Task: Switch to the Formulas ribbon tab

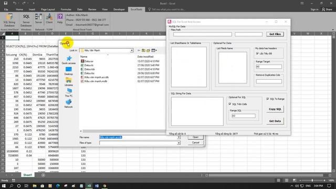Action: [x=66, y=9]
